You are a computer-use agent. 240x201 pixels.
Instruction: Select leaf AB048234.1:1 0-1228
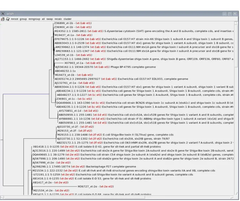click(71, 91)
